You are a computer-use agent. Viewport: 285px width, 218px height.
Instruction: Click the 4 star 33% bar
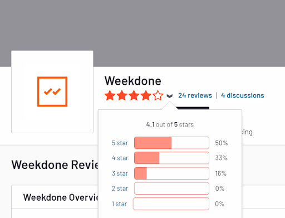pyautogui.click(x=171, y=158)
